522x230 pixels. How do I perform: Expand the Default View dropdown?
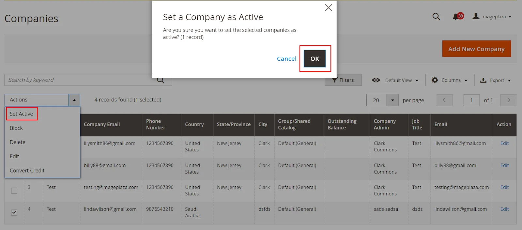(x=417, y=81)
